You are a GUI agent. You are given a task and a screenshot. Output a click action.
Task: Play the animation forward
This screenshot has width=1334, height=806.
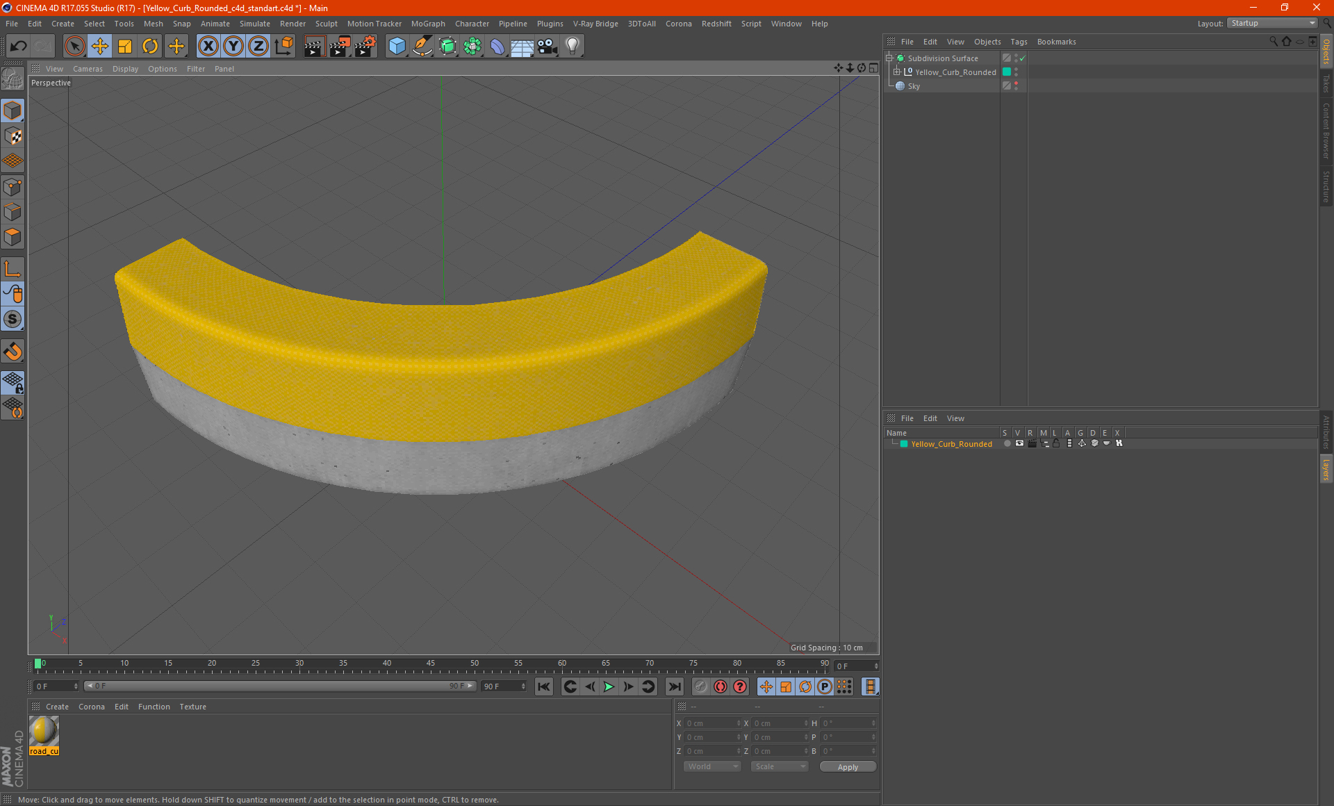(x=609, y=686)
